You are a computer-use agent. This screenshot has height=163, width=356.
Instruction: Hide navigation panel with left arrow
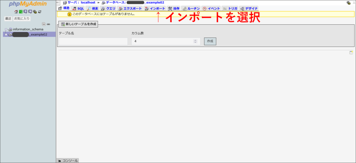coord(58,2)
